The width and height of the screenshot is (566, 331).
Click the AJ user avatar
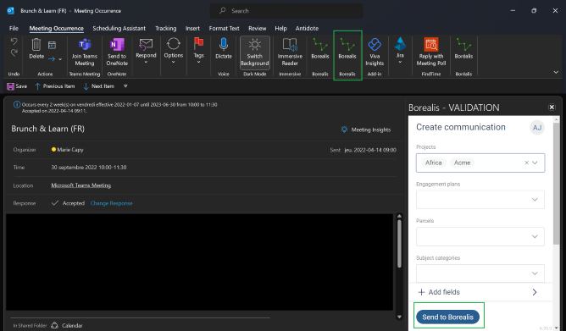[536, 127]
